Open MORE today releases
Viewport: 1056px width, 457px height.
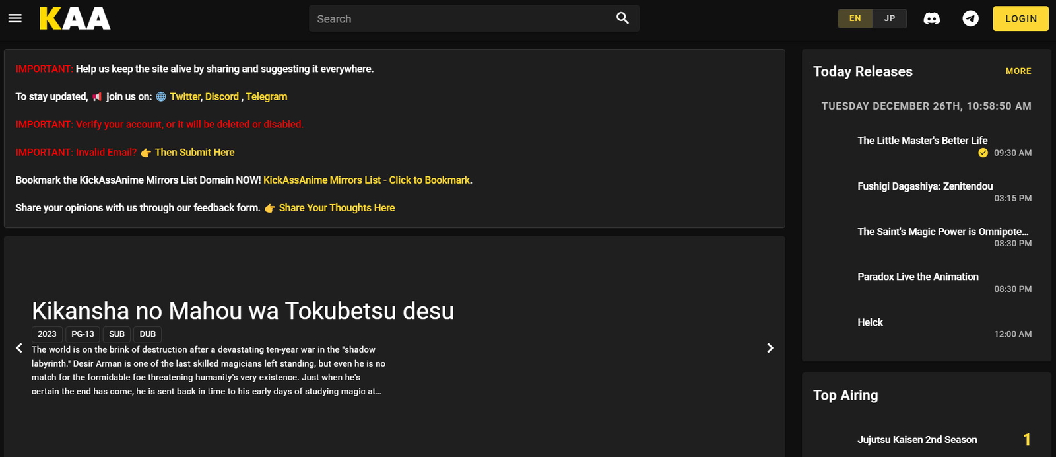pyautogui.click(x=1018, y=71)
